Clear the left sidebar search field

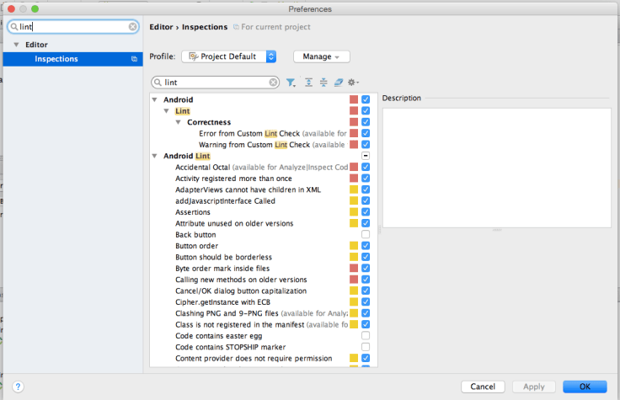(x=132, y=27)
